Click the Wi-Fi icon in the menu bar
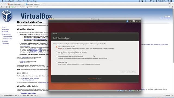The height and width of the screenshot is (98, 174). click(x=151, y=1)
